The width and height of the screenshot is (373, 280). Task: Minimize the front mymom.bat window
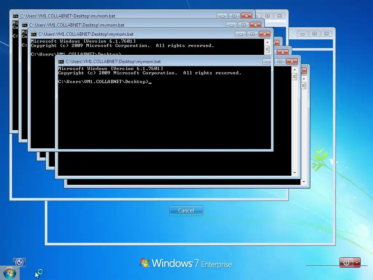pos(268,62)
